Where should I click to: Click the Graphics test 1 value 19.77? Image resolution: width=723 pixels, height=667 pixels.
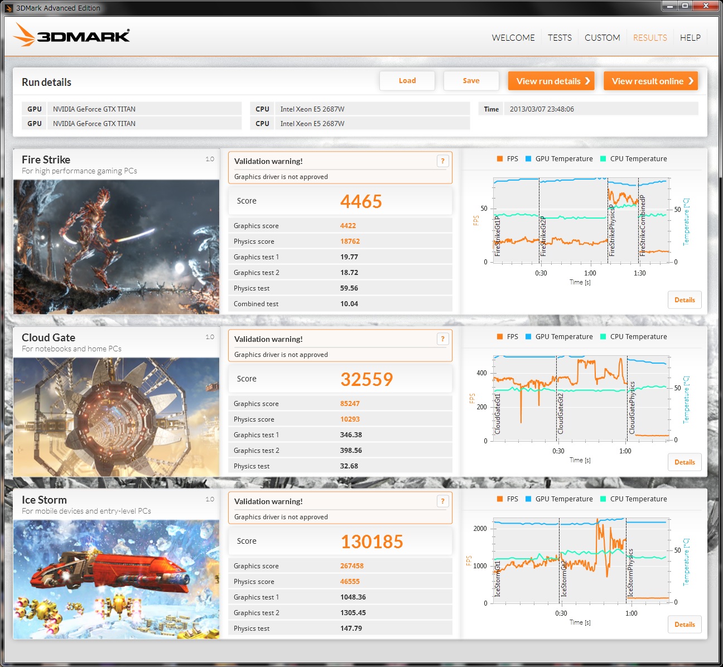(349, 257)
